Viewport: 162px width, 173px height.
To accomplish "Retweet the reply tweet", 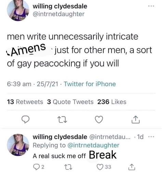I will point(68,167).
